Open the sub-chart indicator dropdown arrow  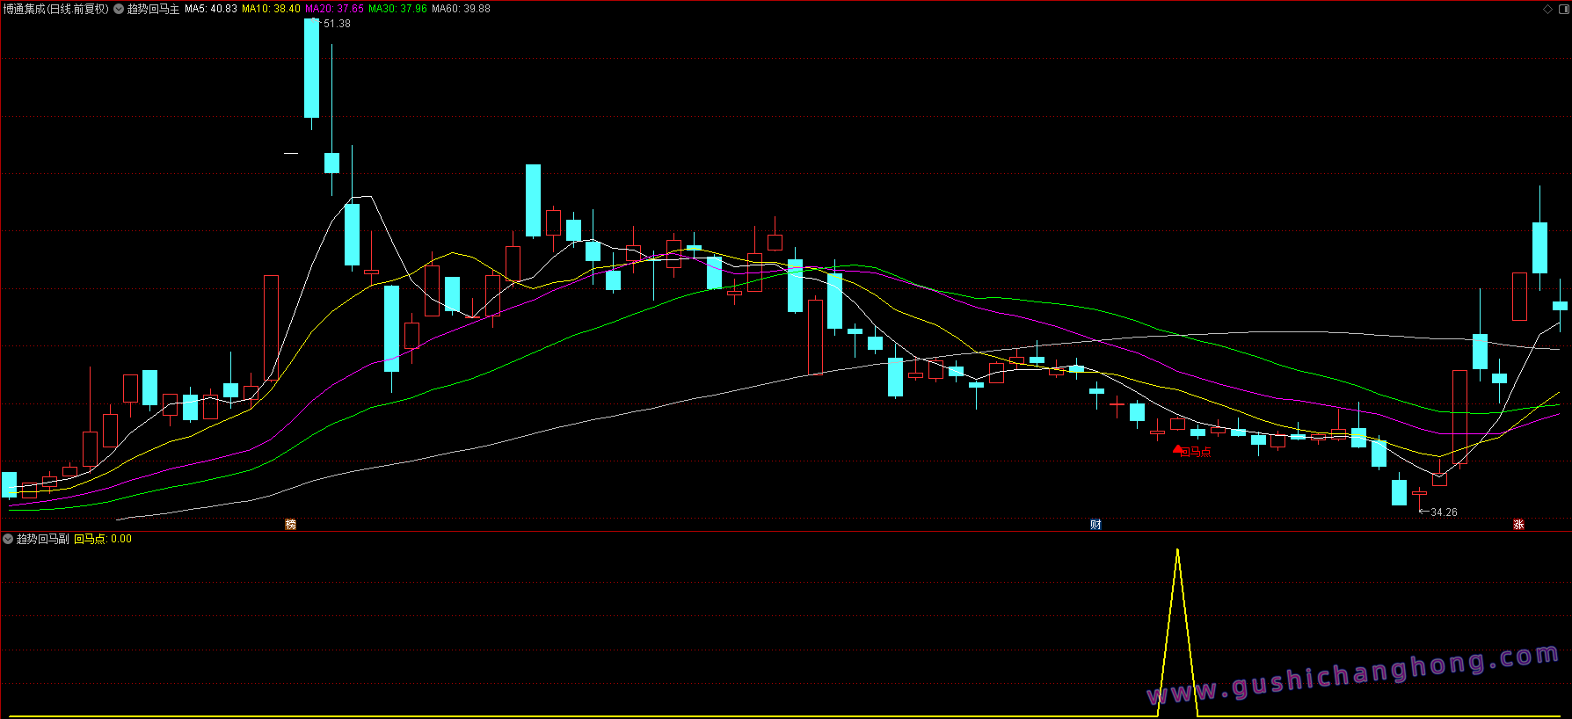[8, 539]
